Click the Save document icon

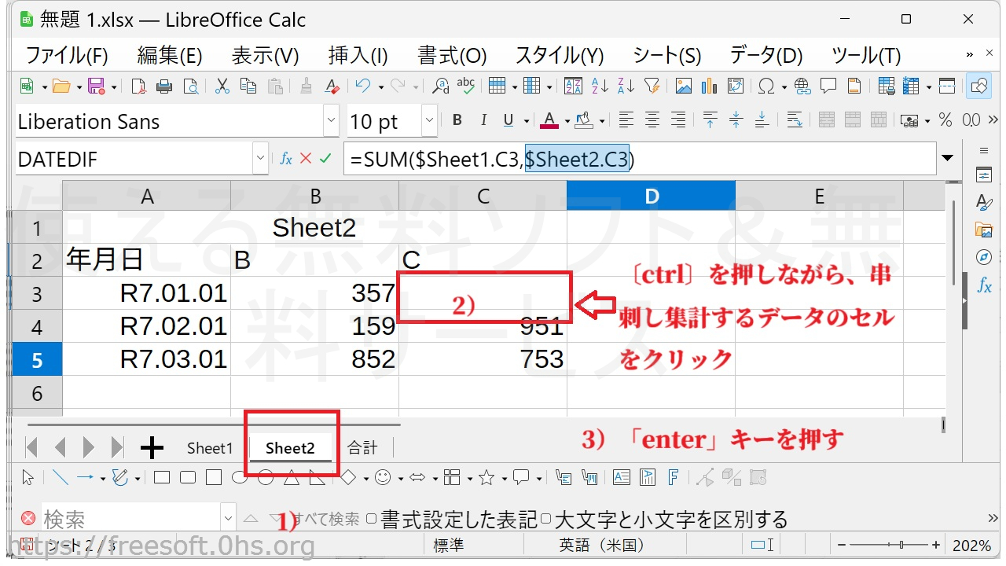pos(97,86)
